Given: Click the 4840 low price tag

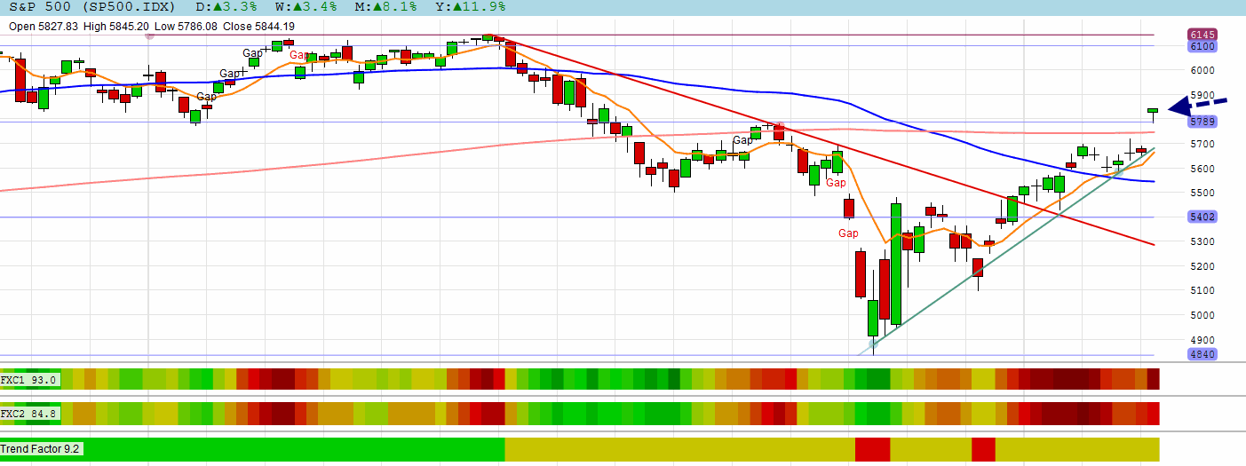Looking at the screenshot, I should [1201, 354].
